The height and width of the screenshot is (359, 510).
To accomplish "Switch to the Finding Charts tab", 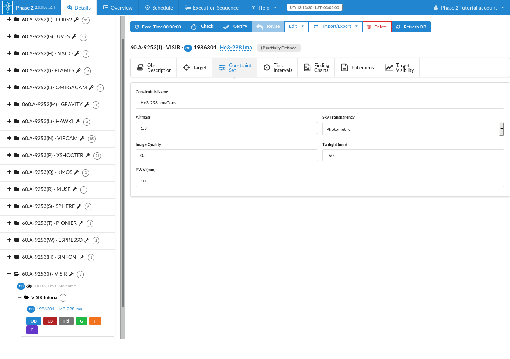I will pyautogui.click(x=316, y=68).
